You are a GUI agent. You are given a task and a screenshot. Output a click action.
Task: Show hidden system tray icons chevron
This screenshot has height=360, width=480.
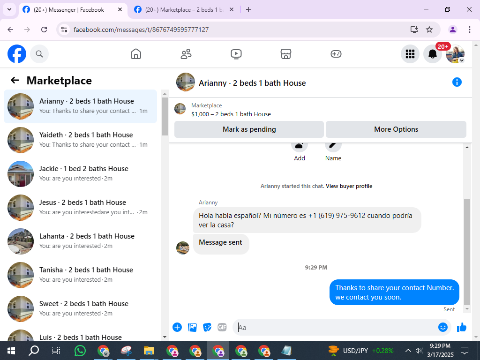coord(408,351)
